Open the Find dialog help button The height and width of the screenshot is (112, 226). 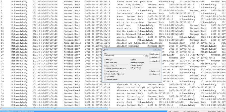155,50
